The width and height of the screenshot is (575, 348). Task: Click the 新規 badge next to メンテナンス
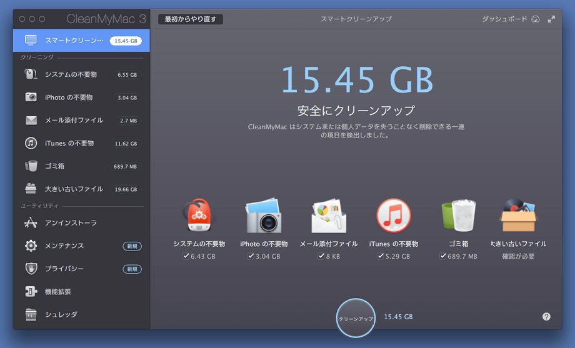132,246
